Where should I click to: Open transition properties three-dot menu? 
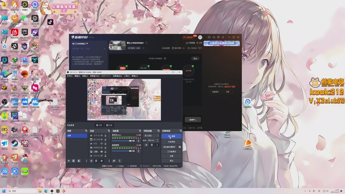(x=157, y=145)
